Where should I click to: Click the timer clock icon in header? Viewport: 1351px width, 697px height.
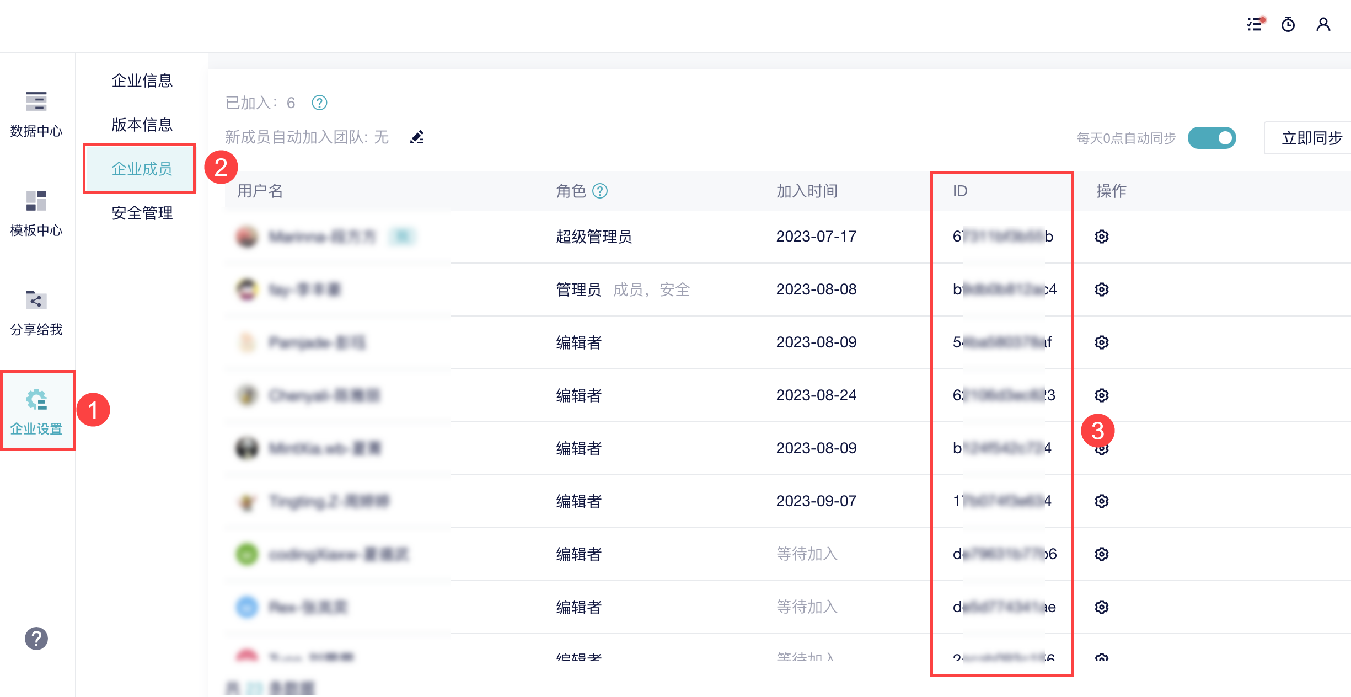click(x=1288, y=24)
